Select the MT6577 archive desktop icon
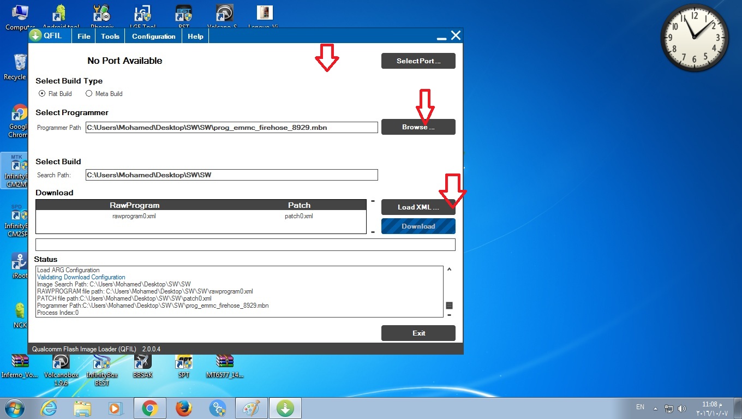This screenshot has width=742, height=419. pyautogui.click(x=224, y=366)
